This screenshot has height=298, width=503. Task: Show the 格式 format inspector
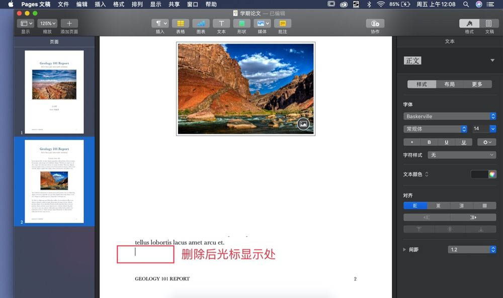pos(469,24)
